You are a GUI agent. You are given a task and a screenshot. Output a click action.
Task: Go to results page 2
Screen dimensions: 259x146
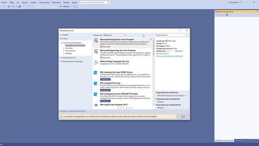121,108
